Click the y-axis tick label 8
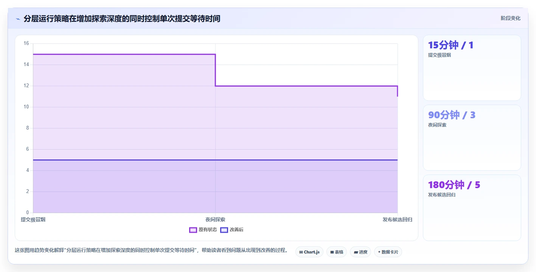 tap(27, 128)
